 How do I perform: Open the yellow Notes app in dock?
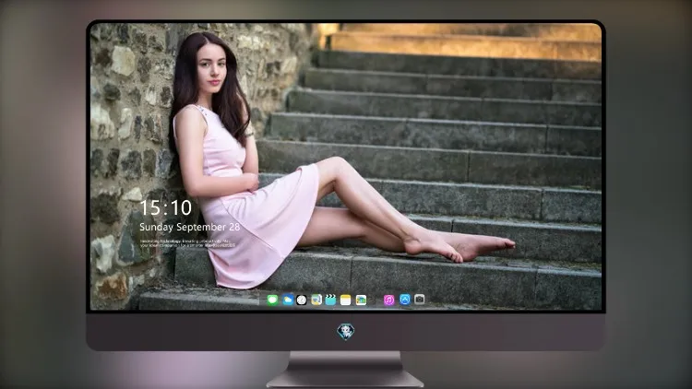click(x=346, y=300)
